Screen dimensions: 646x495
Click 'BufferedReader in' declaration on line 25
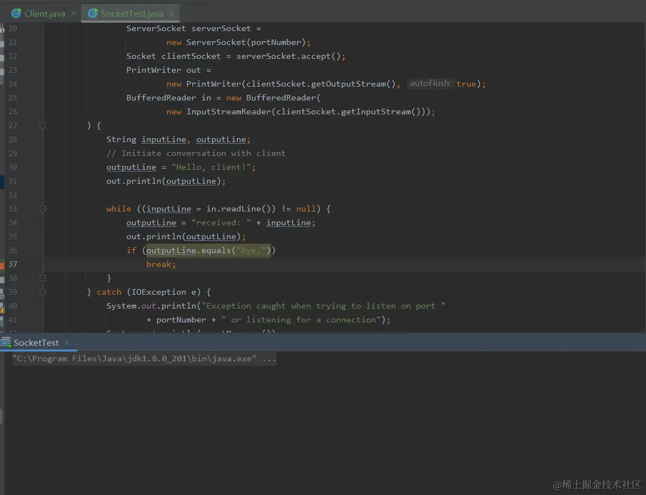coord(169,98)
